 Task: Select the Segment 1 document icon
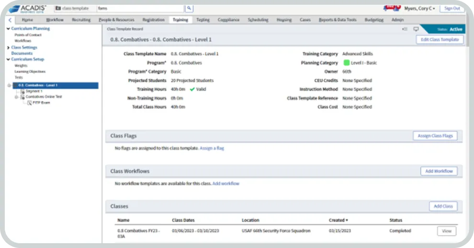point(23,91)
